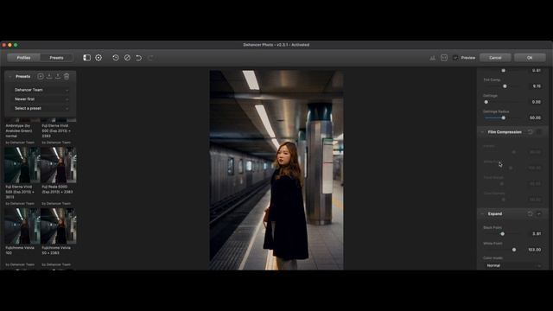The width and height of the screenshot is (553, 311).
Task: Collapse the Presets panel chevron
Action: coord(10,77)
